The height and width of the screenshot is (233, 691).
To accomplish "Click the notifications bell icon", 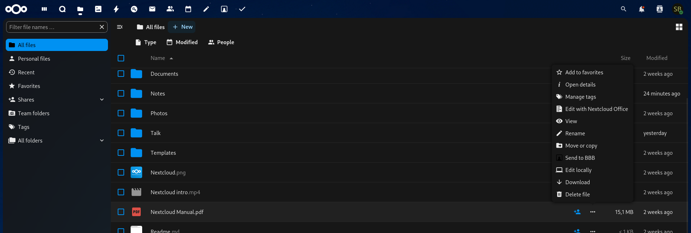I will pos(641,9).
